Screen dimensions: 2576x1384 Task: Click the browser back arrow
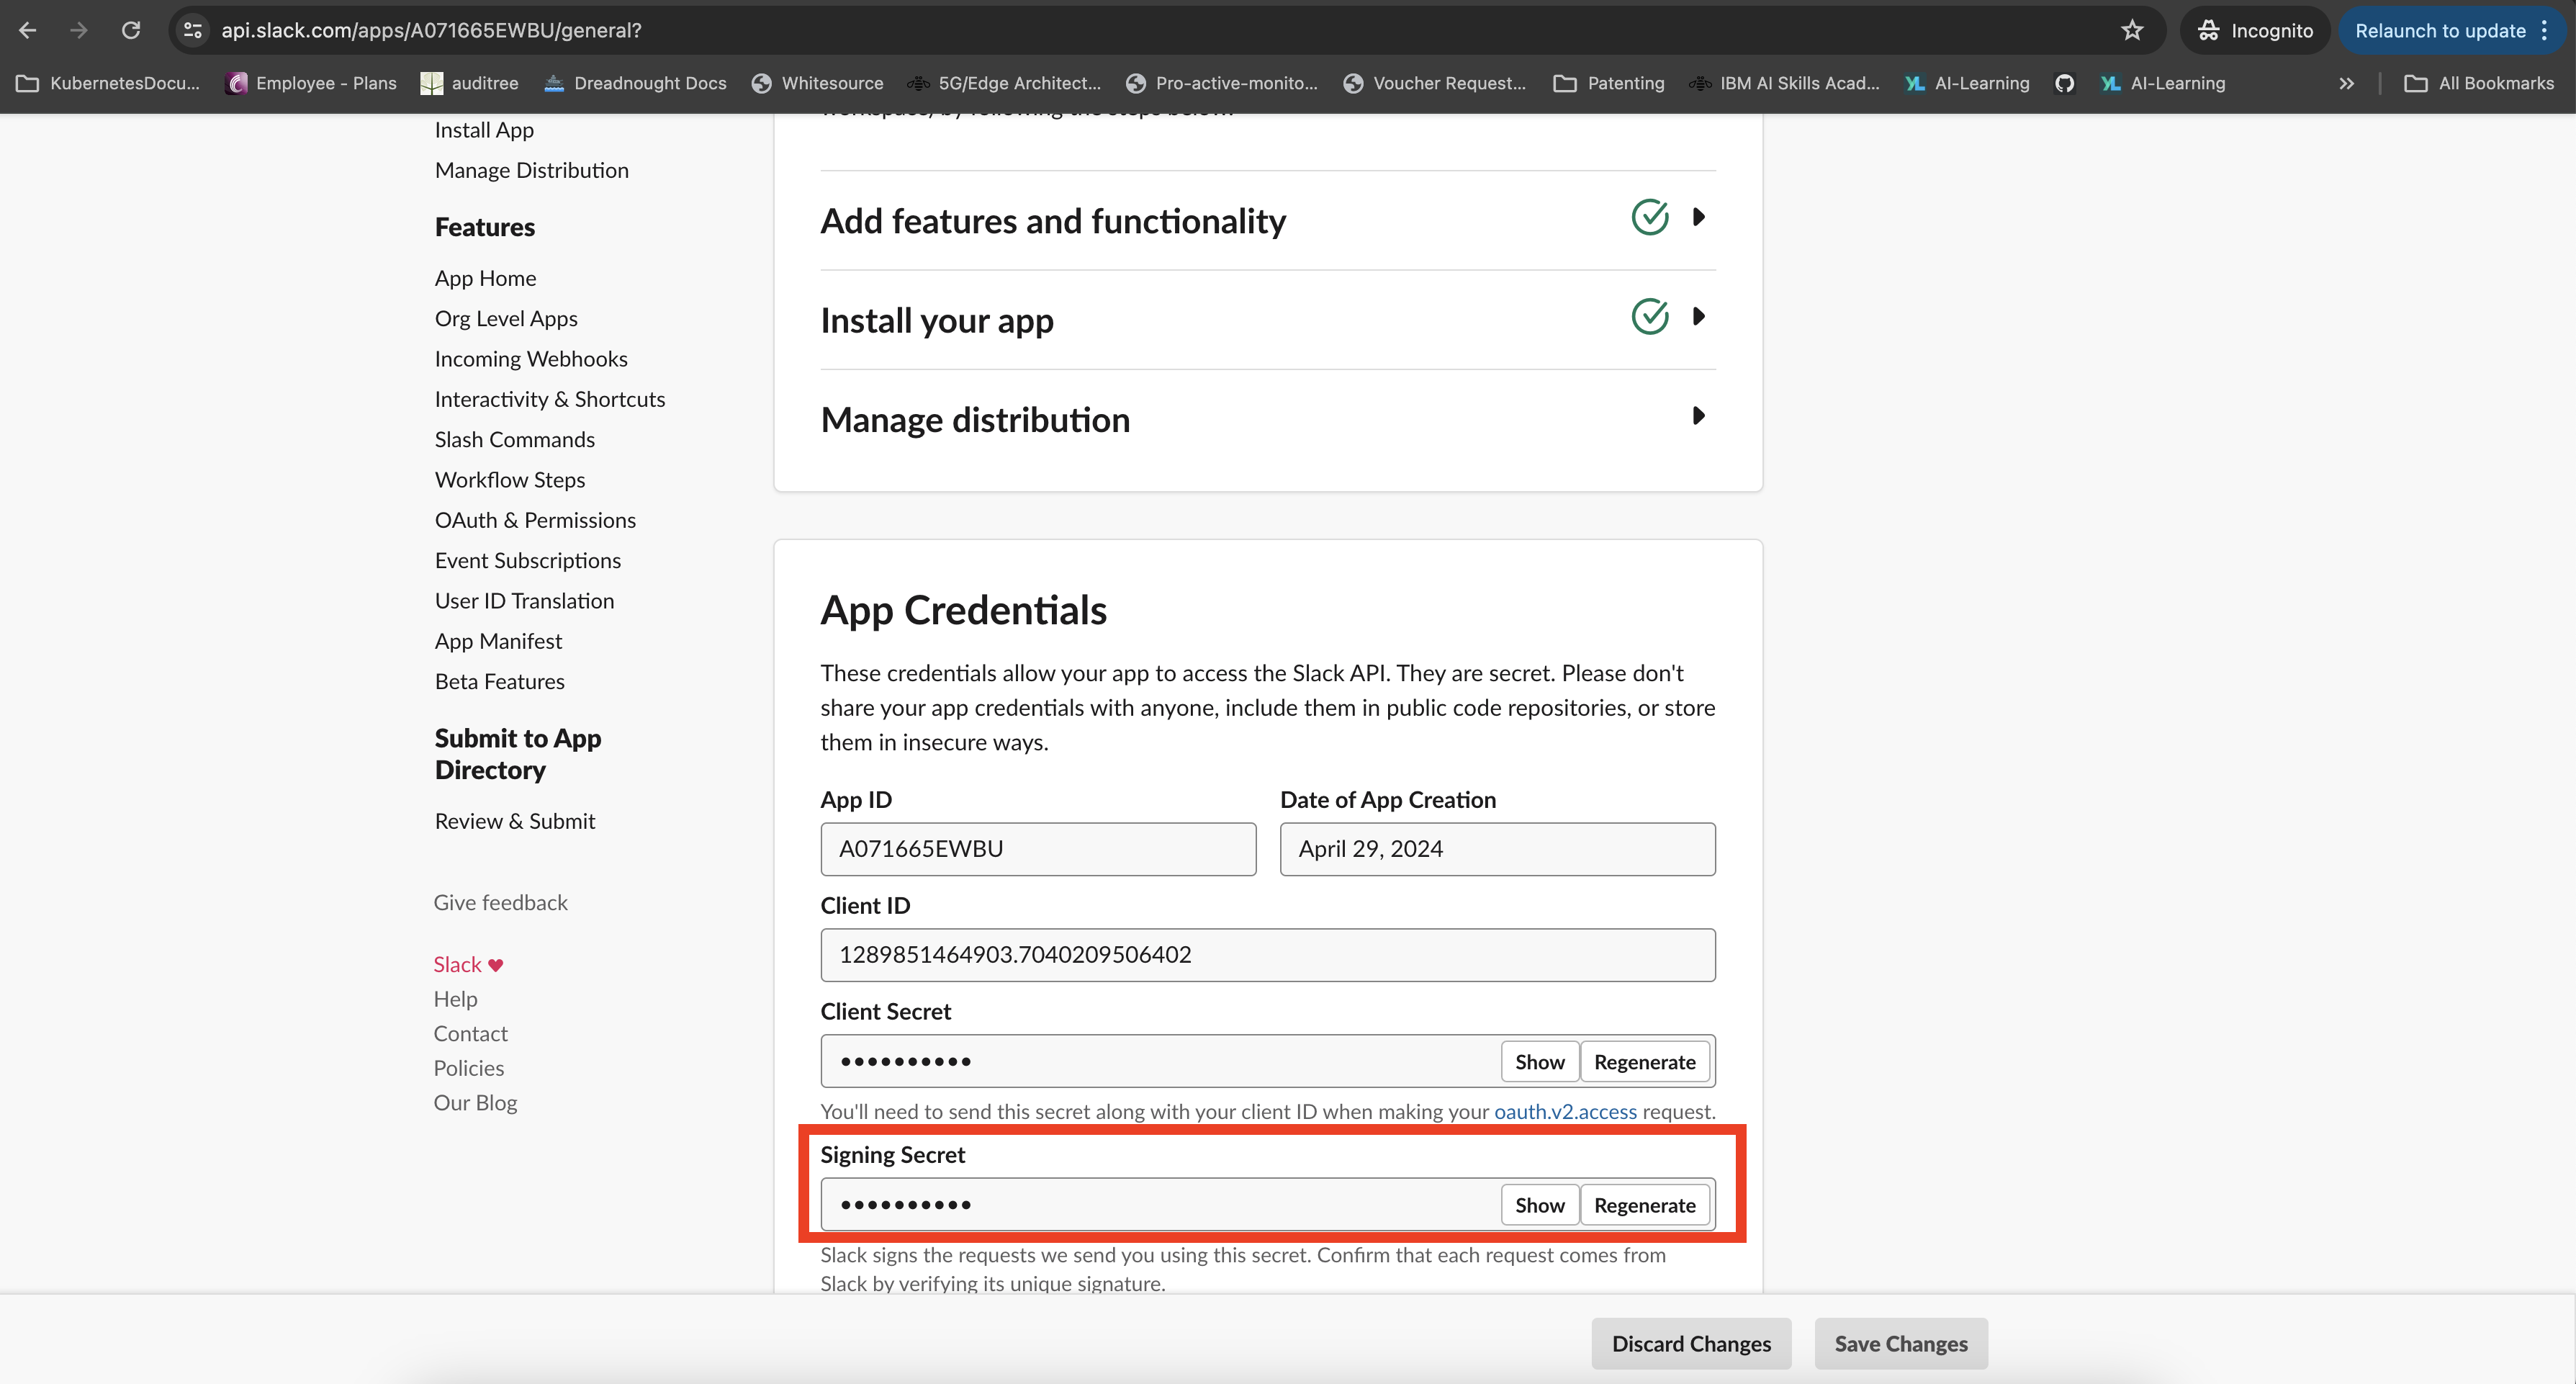(x=28, y=30)
